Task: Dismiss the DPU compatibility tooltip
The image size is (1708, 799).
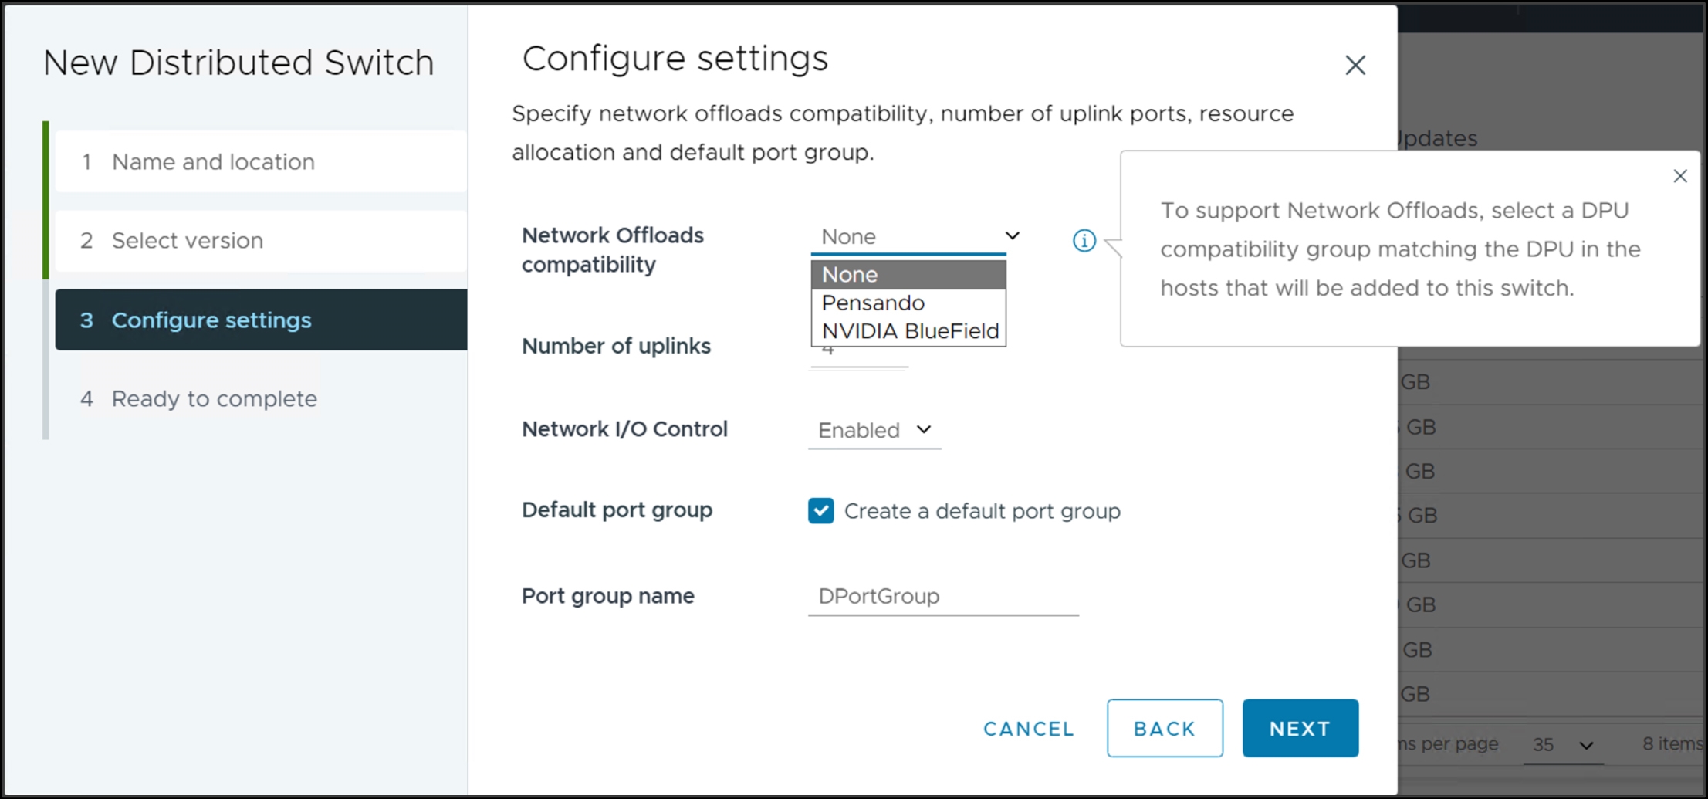Action: 1679,176
